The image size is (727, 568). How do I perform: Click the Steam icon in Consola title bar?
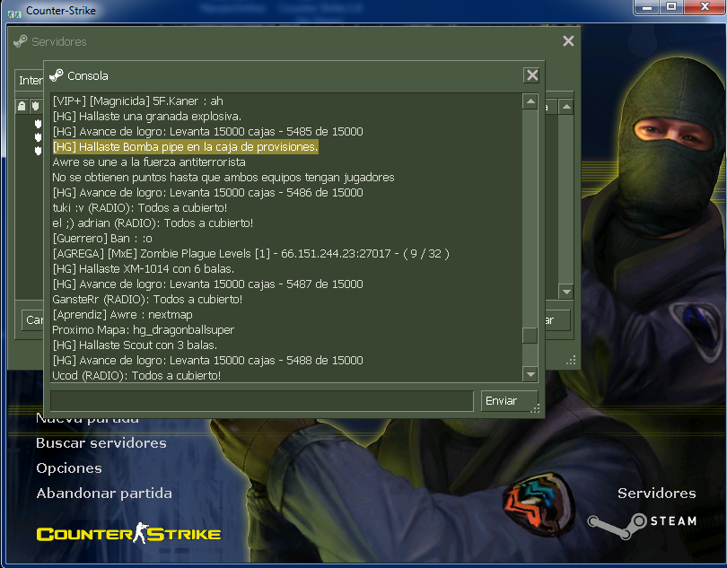57,75
